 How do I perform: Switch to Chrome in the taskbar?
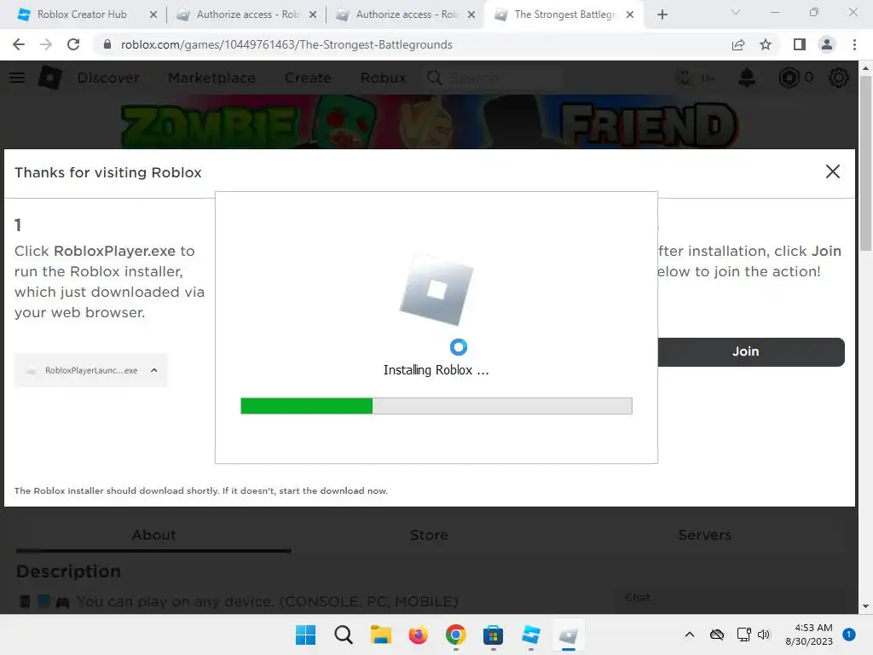click(x=455, y=635)
